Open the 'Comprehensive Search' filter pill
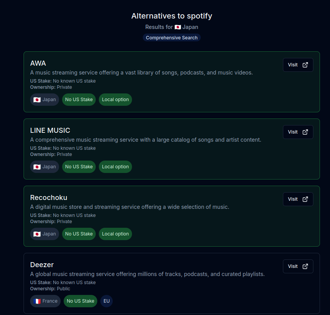330x315 pixels. (172, 37)
